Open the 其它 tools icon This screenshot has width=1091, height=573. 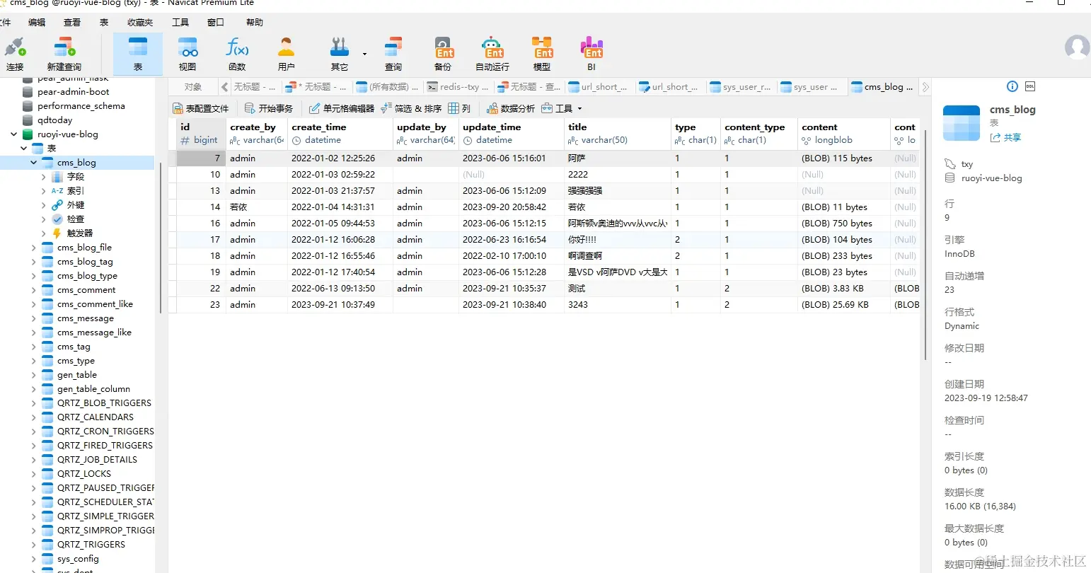[x=340, y=54]
